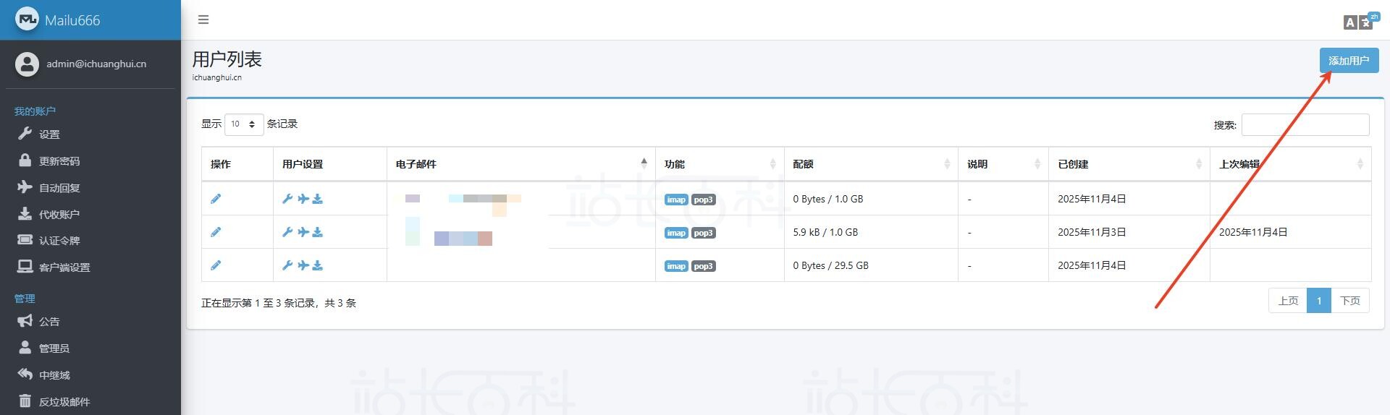1390x415 pixels.
Task: Click the Mailu666 logo icon
Action: point(27,20)
